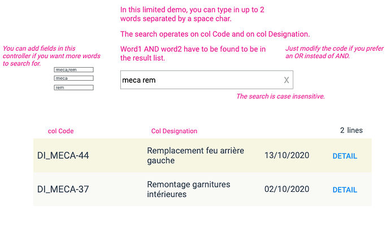Select the DI_MECA-44 code cell
This screenshot has width=390, height=228.
[63, 156]
